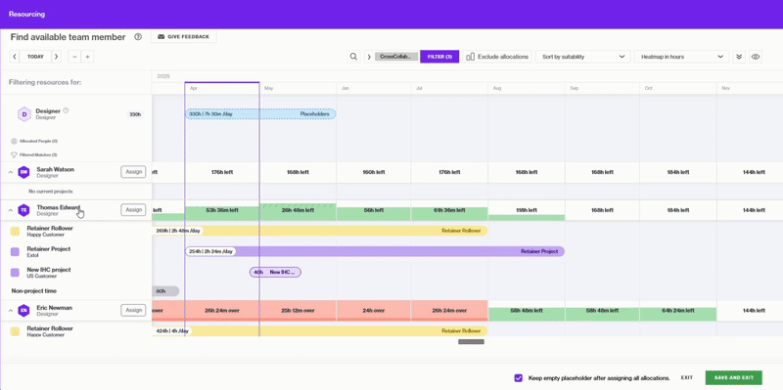This screenshot has height=390, width=783.
Task: Click Eric Newman 24h over June cell
Action: [x=374, y=311]
